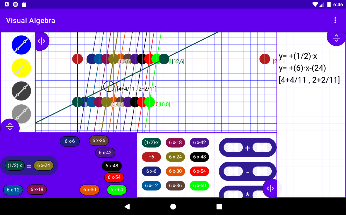
Task: Select the addition operator block
Action: 248,148
